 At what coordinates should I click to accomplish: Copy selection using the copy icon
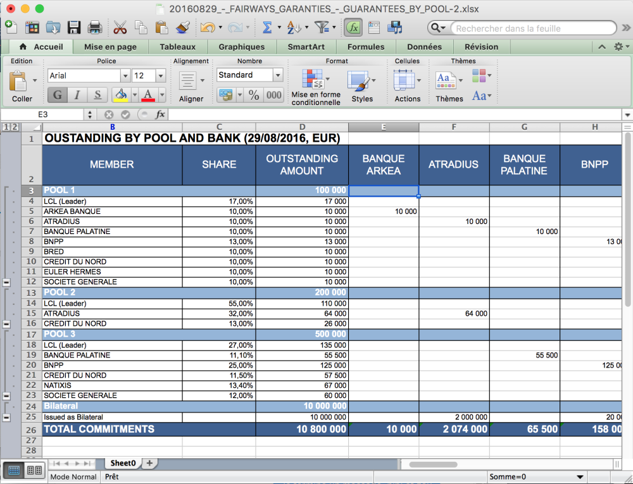coord(141,27)
